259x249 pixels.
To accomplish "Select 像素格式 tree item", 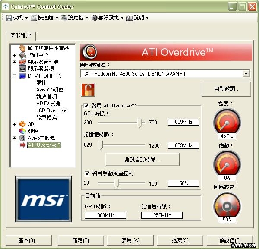I will [x=47, y=117].
